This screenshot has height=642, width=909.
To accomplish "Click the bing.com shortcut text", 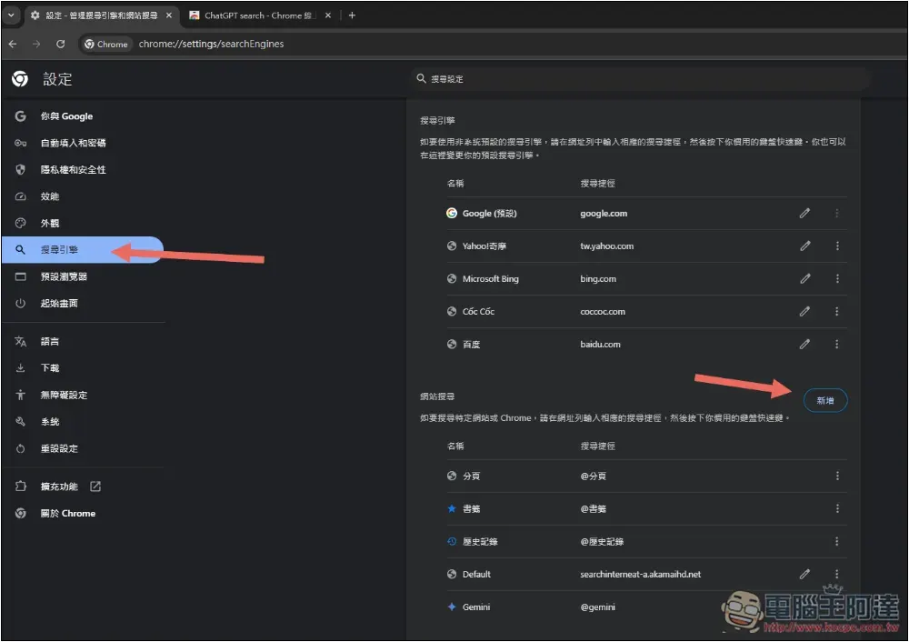I will click(x=598, y=278).
